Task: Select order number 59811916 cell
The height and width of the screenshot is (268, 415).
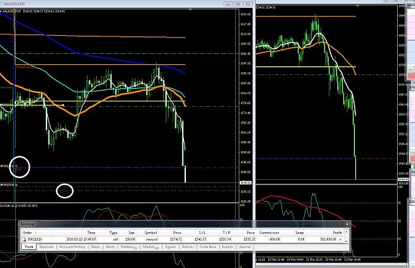Action: 35,239
